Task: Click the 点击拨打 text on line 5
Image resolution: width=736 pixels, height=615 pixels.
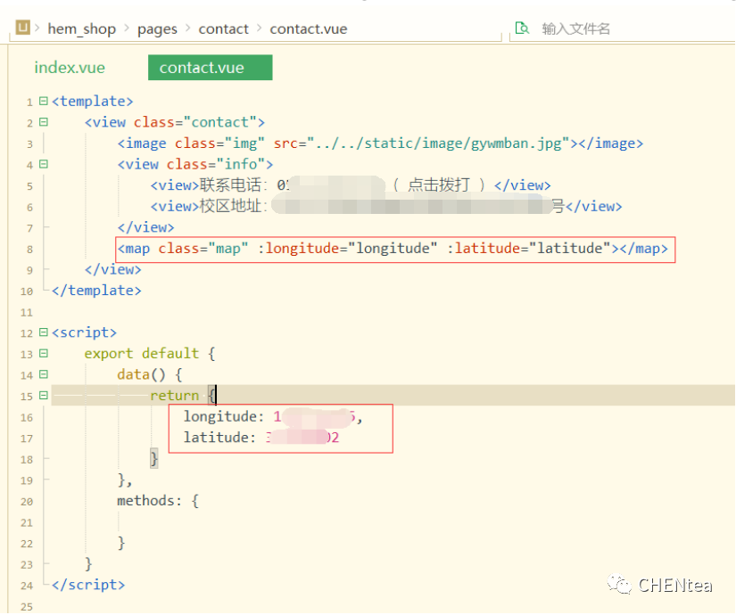Action: 438,184
